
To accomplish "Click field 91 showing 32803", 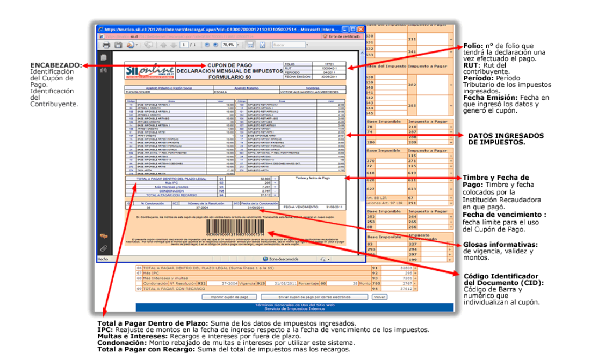I will tap(397, 268).
